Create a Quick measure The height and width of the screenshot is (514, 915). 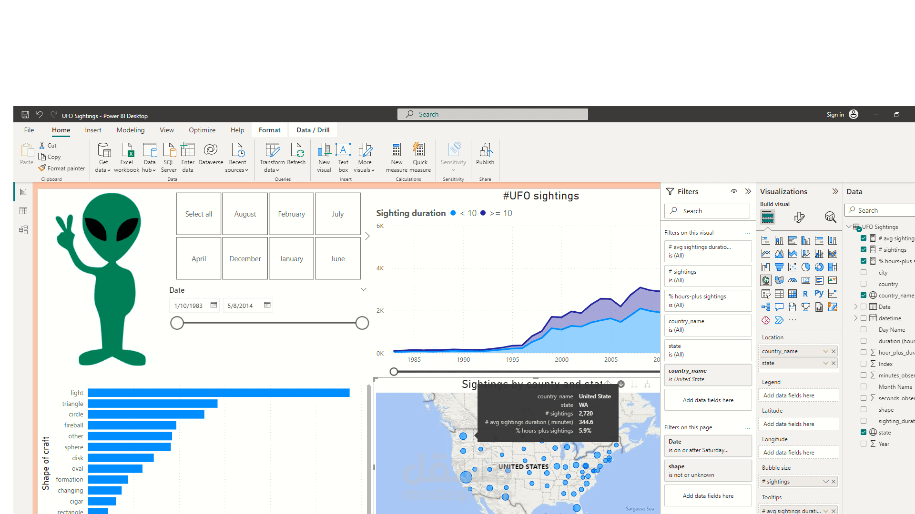420,157
